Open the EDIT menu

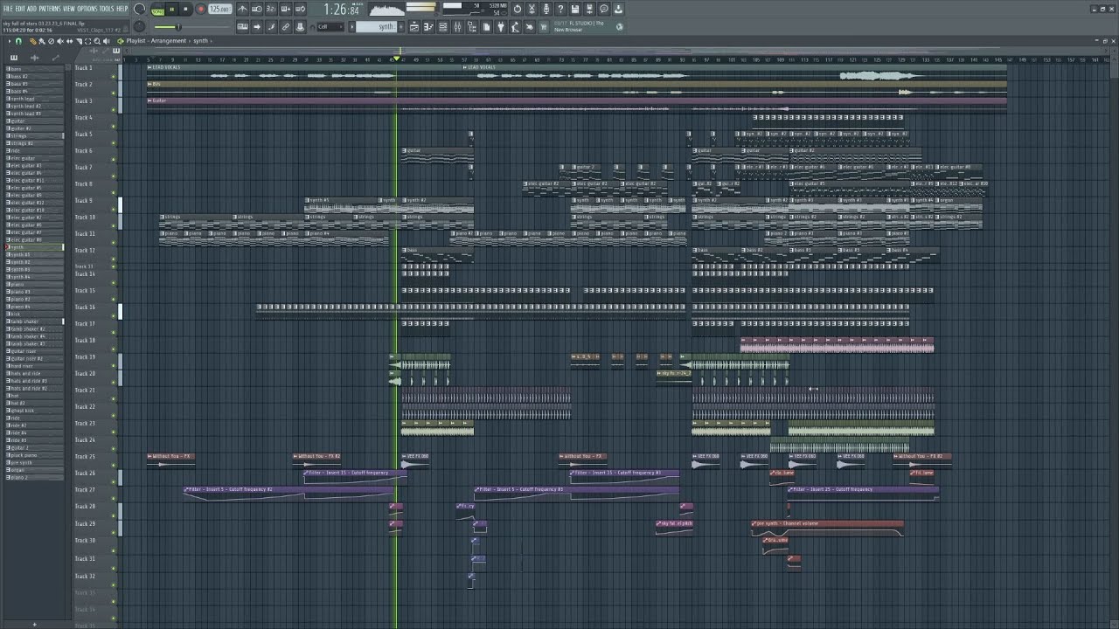[20, 9]
